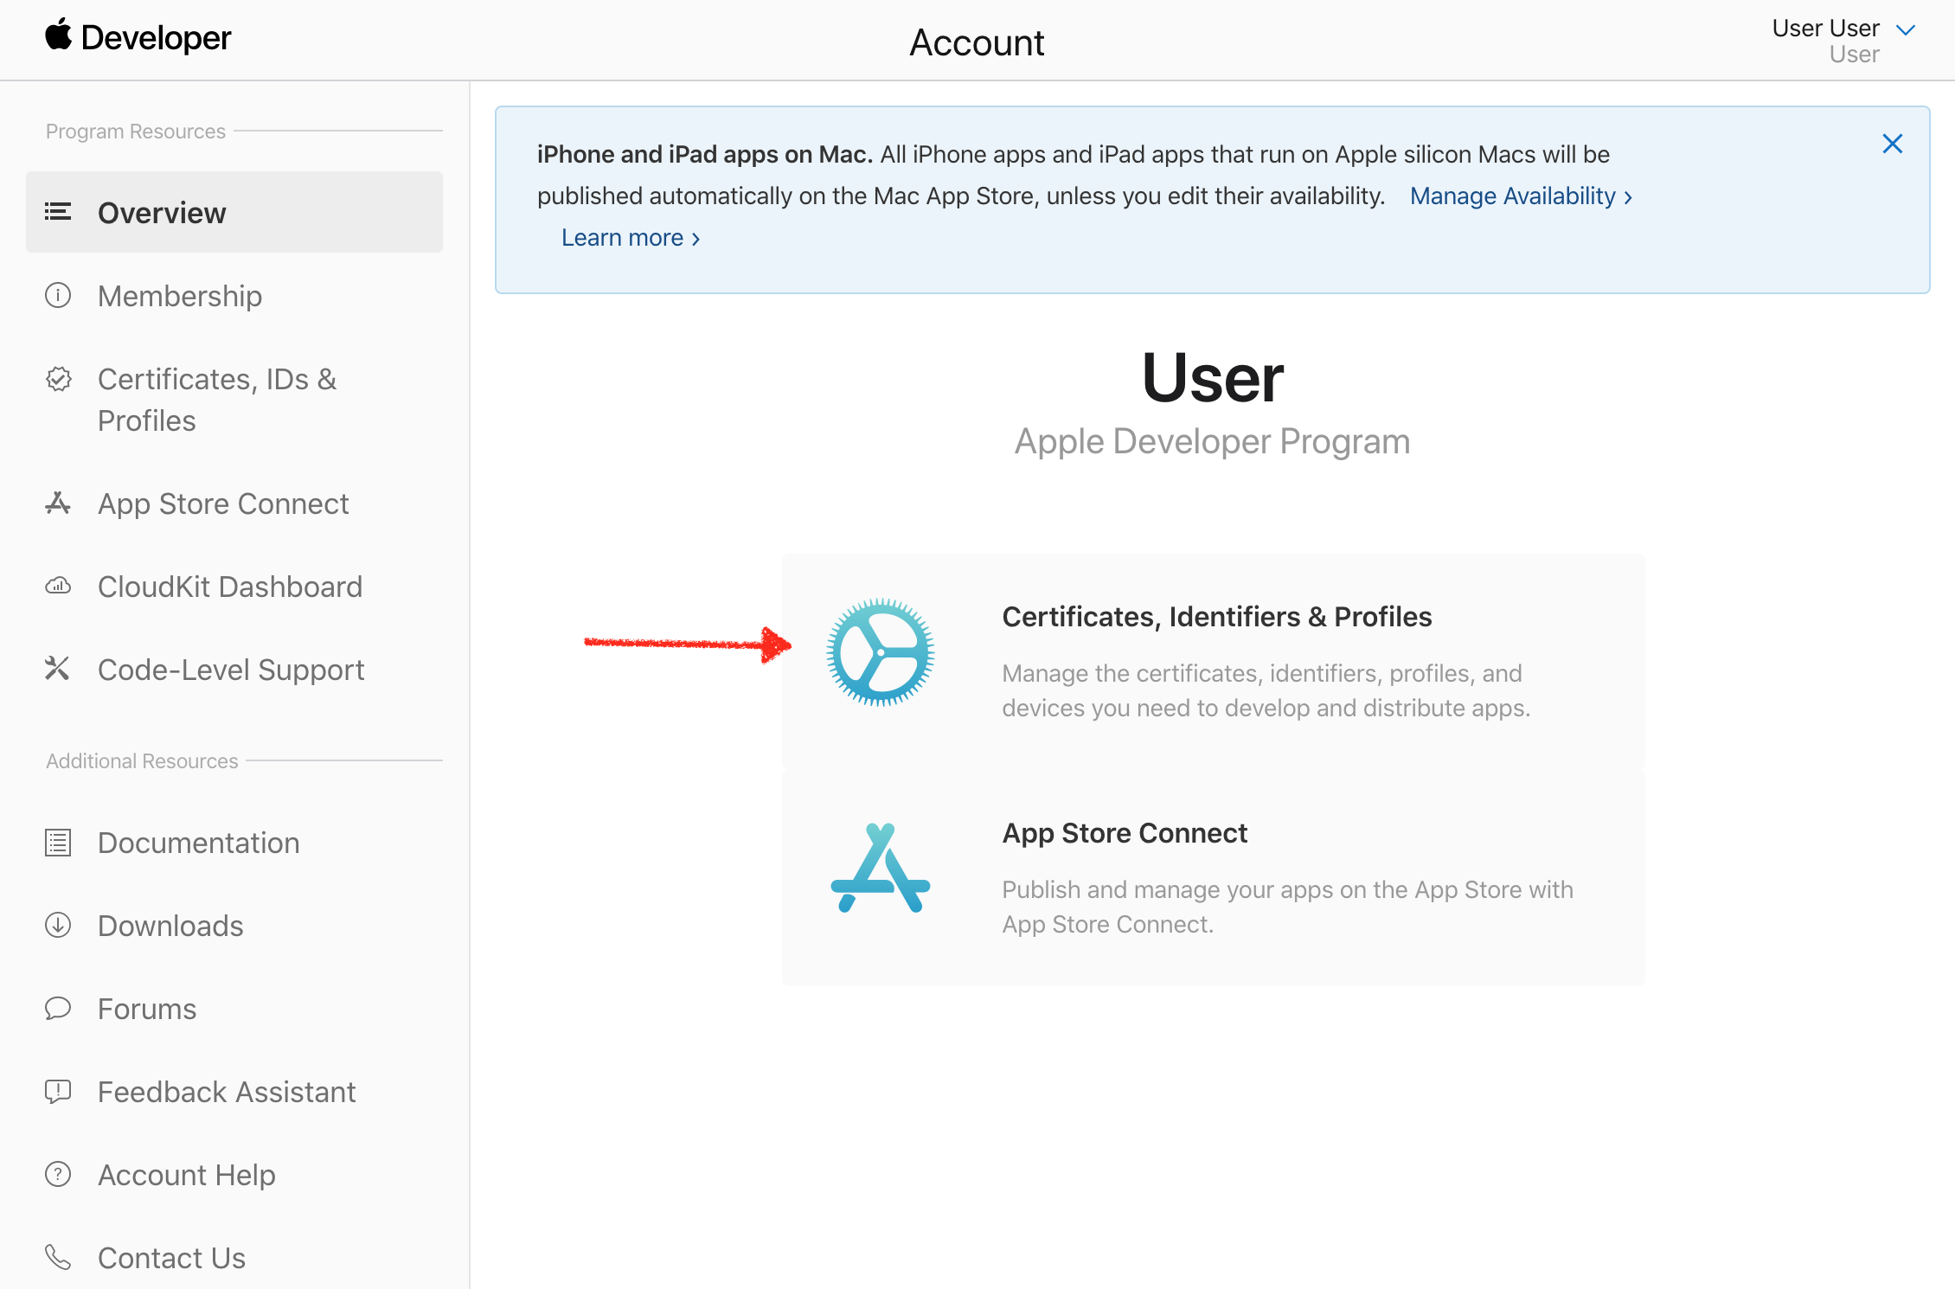
Task: Click the Feedback Assistant icon
Action: (x=58, y=1092)
